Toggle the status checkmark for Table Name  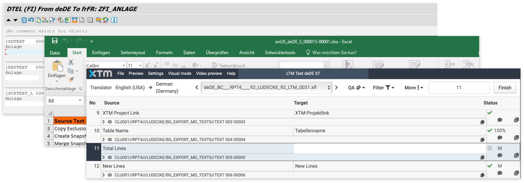490,130
